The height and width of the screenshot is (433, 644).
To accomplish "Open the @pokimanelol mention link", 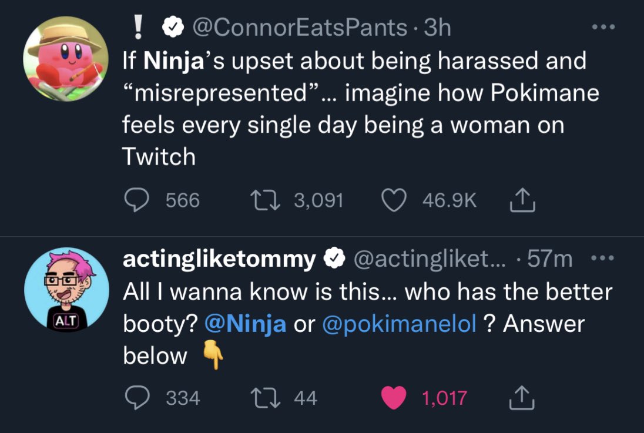I will (399, 324).
